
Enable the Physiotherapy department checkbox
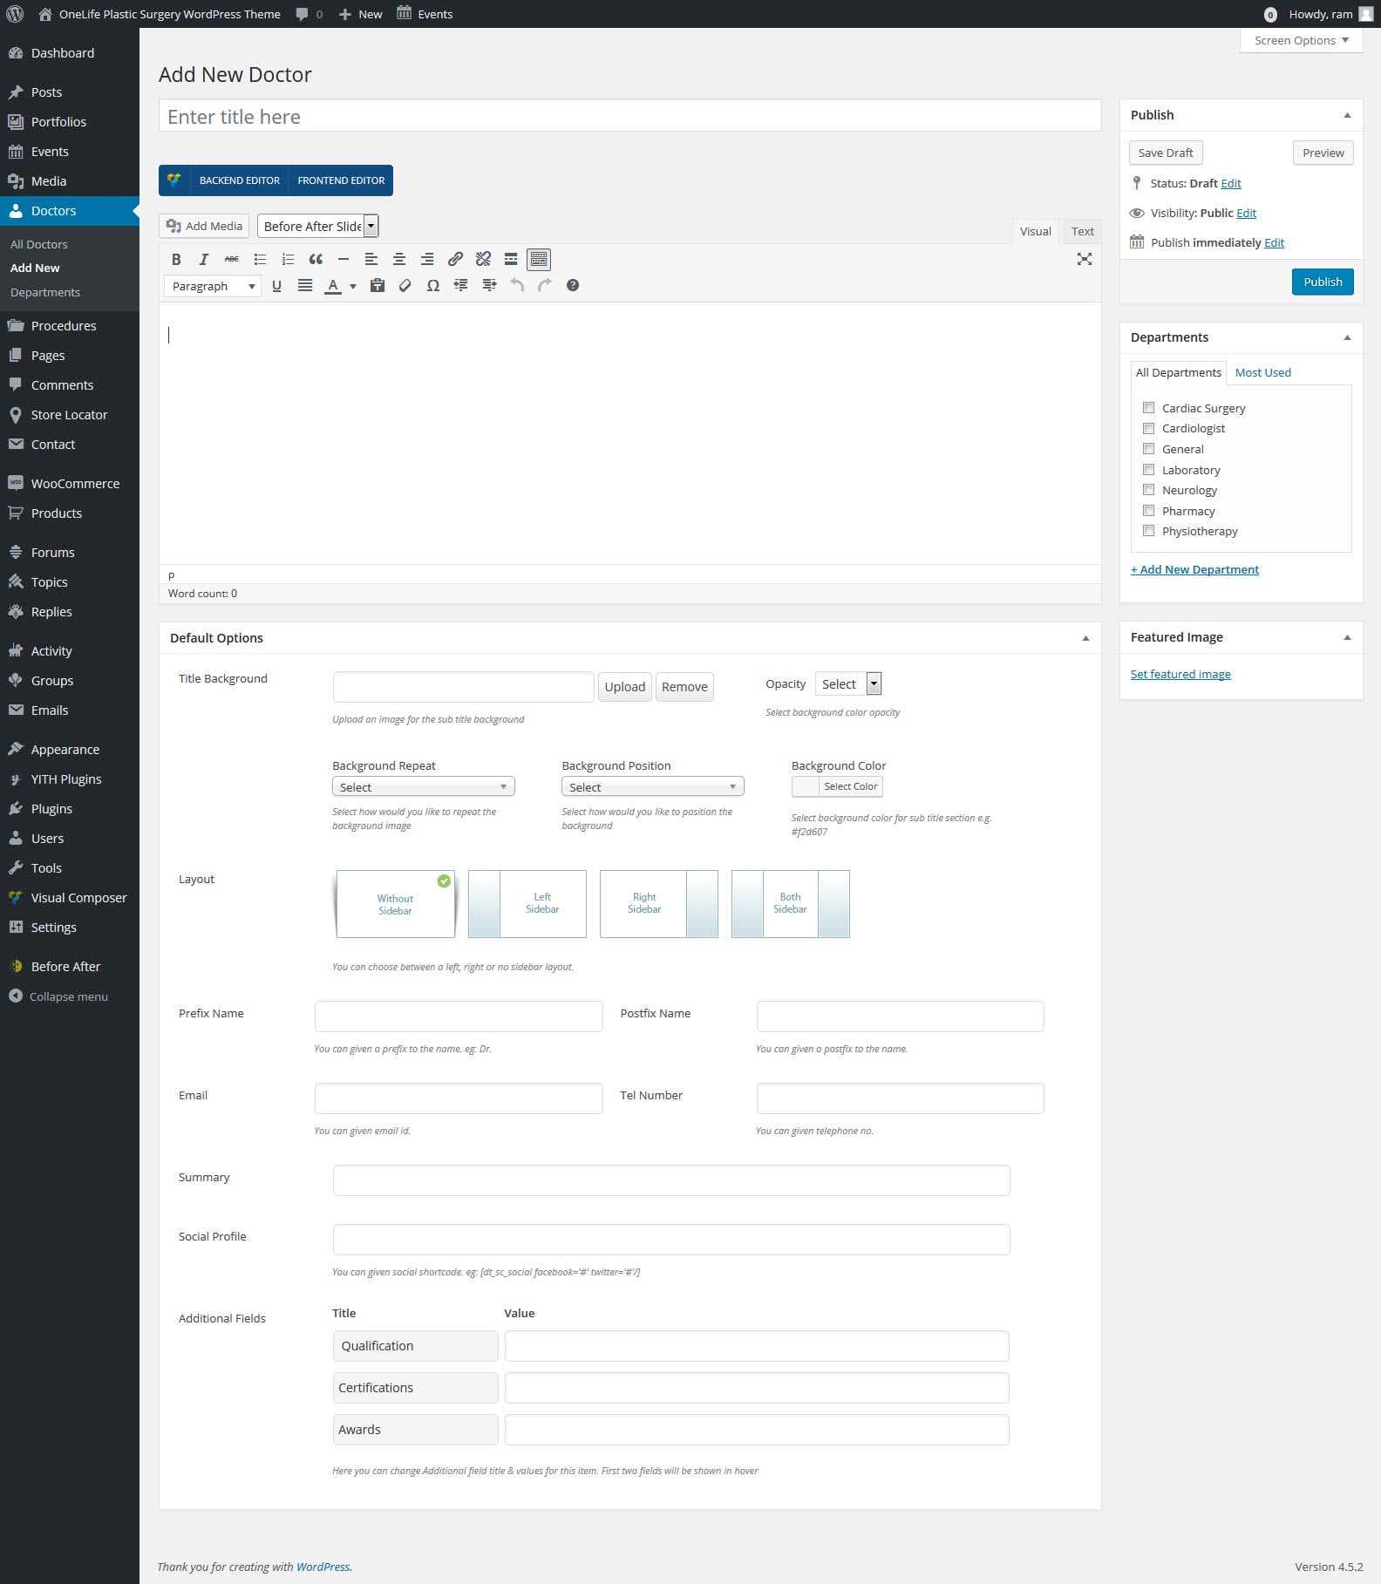tap(1148, 531)
